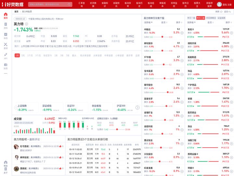The width and height of the screenshot is (234, 176).
Task: Add ST中泰 via its plus icon
Action: [x=182, y=61]
